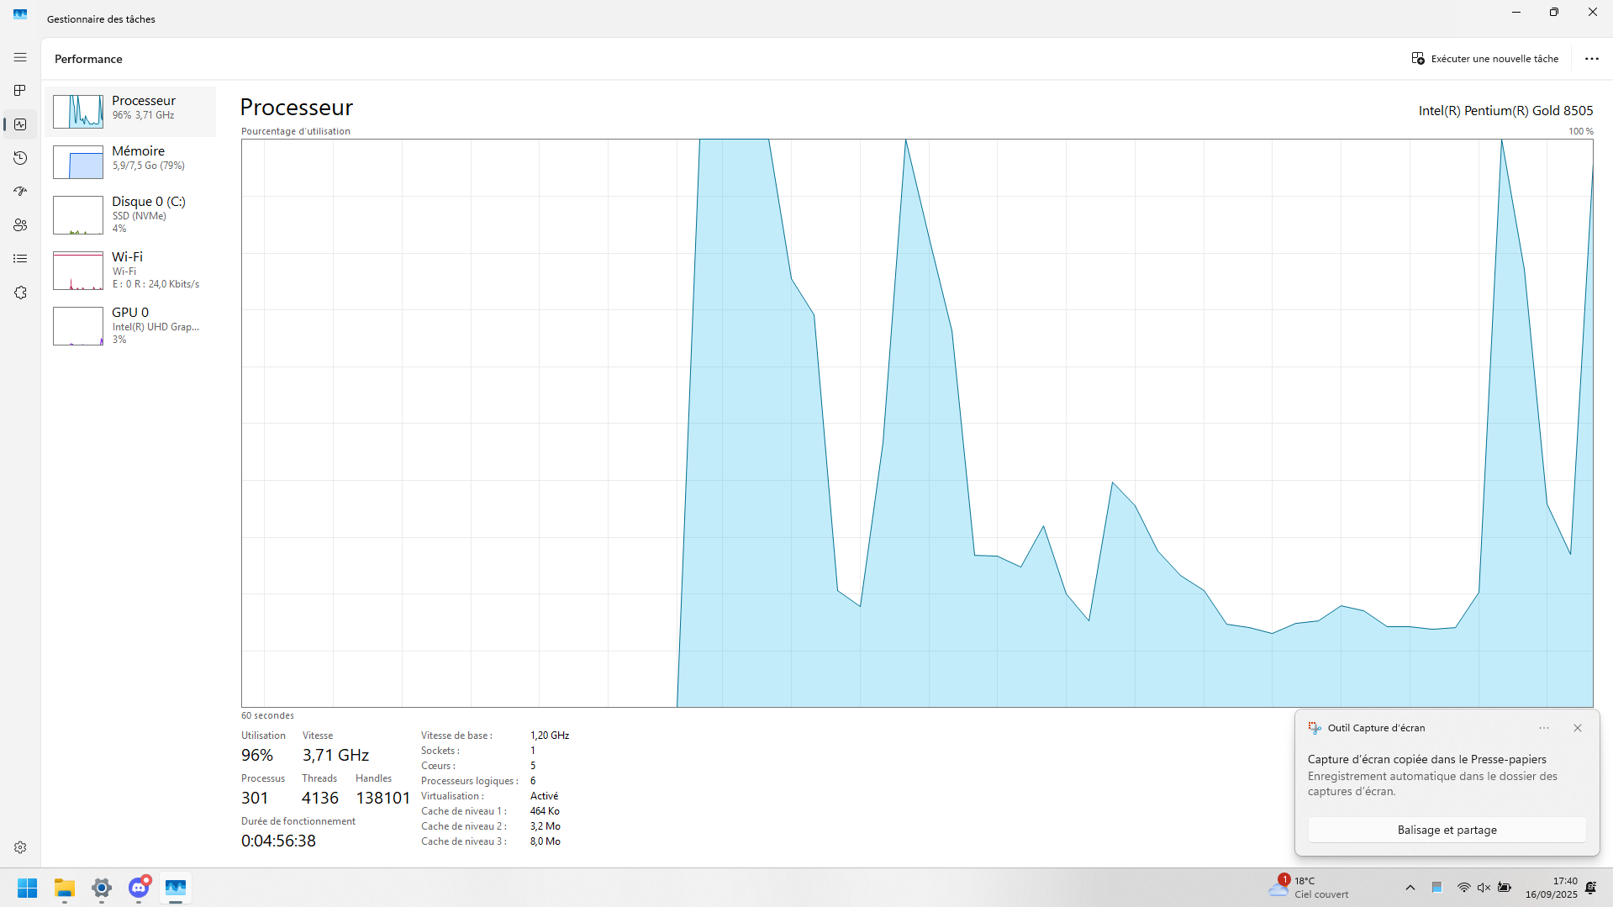Screen dimensions: 1613x907
Task: Open the Services page icon
Action: [x=20, y=293]
